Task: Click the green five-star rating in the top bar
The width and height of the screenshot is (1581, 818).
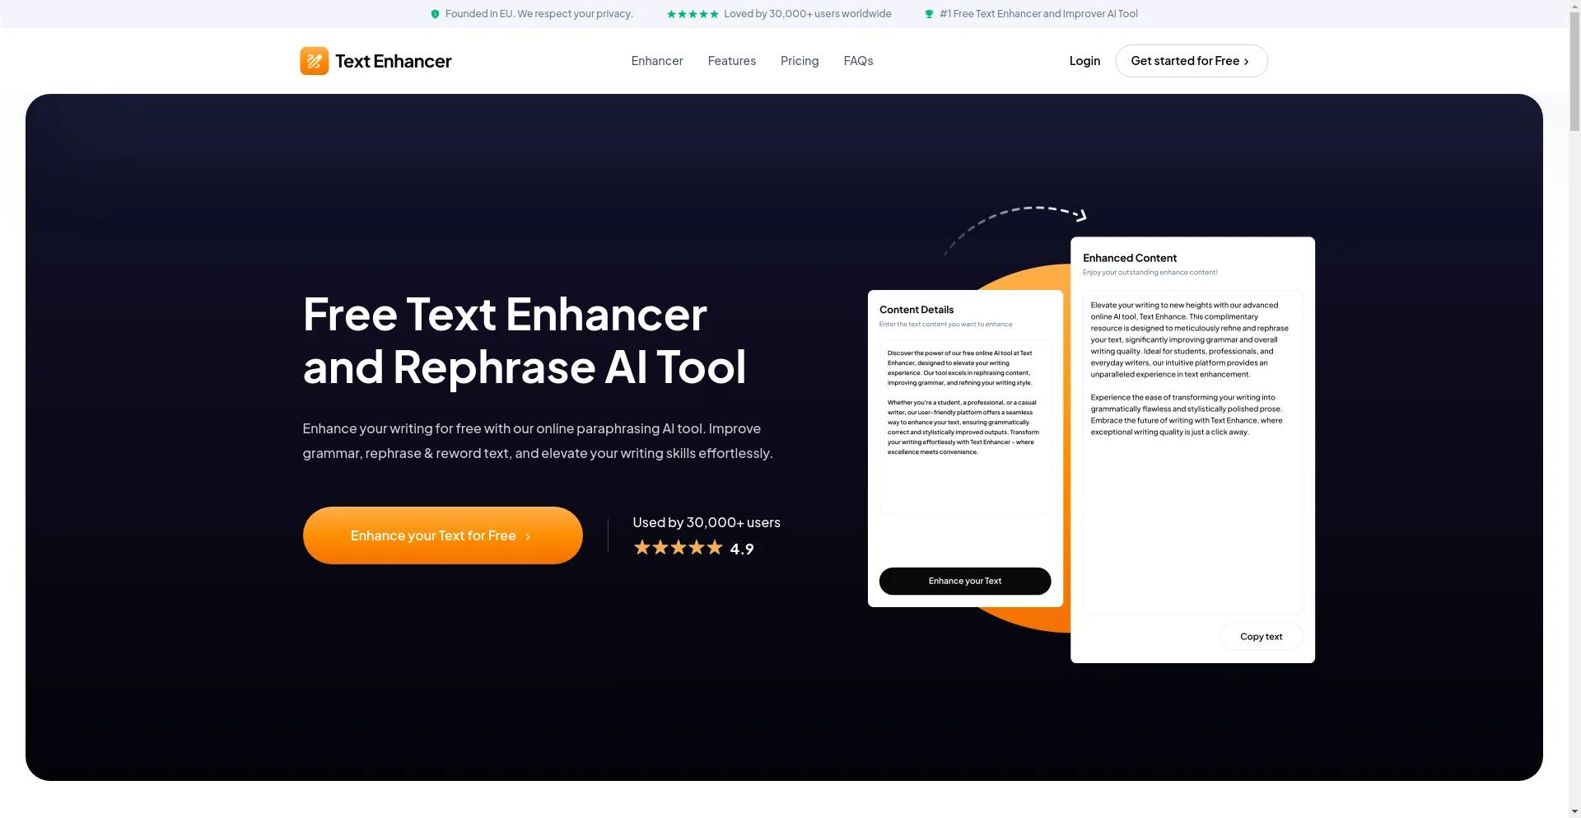Action: tap(693, 14)
